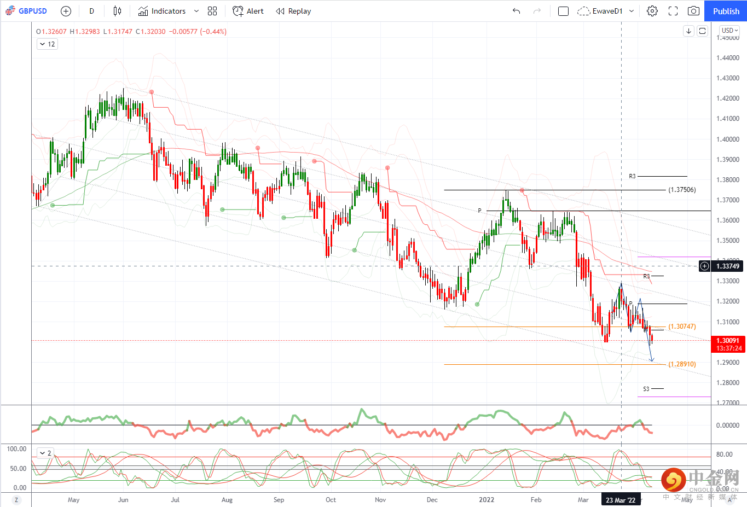This screenshot has height=507, width=747.
Task: Click the undo arrow icon
Action: pyautogui.click(x=516, y=11)
